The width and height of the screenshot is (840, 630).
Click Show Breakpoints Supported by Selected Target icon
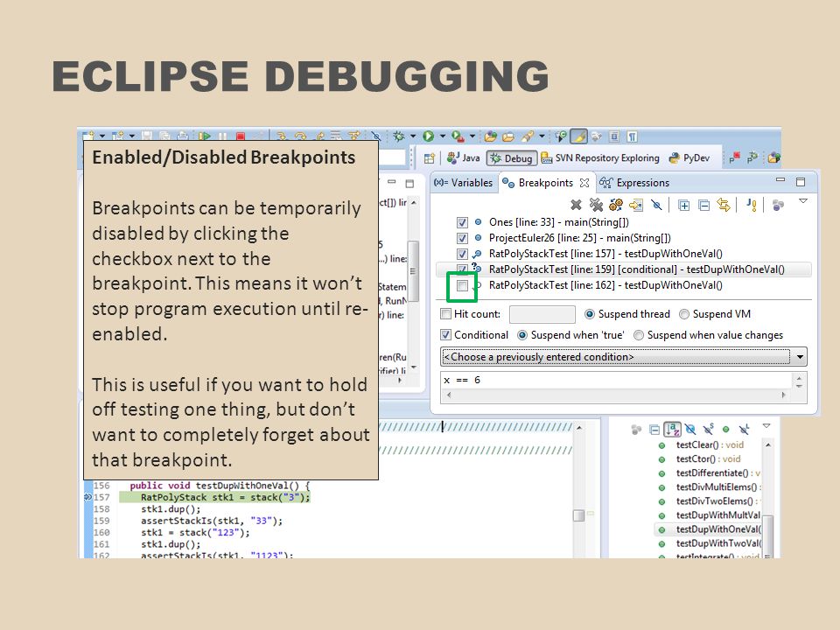pos(616,205)
